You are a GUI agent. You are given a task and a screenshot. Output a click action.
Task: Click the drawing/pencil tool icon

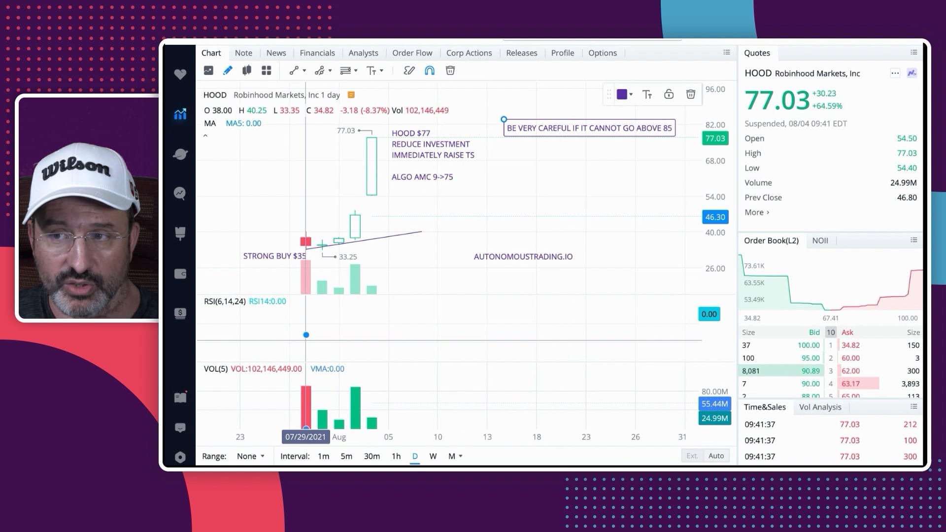pos(228,71)
